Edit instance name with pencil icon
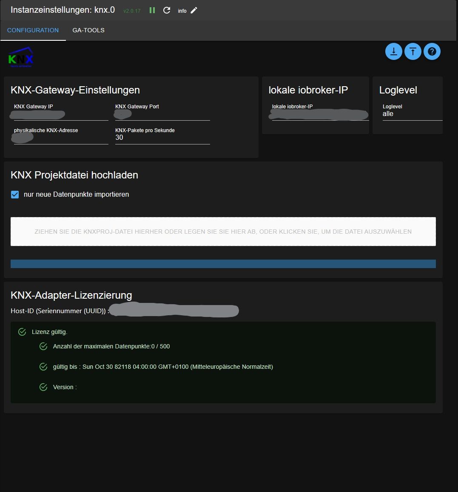Image resolution: width=458 pixels, height=492 pixels. [x=194, y=10]
